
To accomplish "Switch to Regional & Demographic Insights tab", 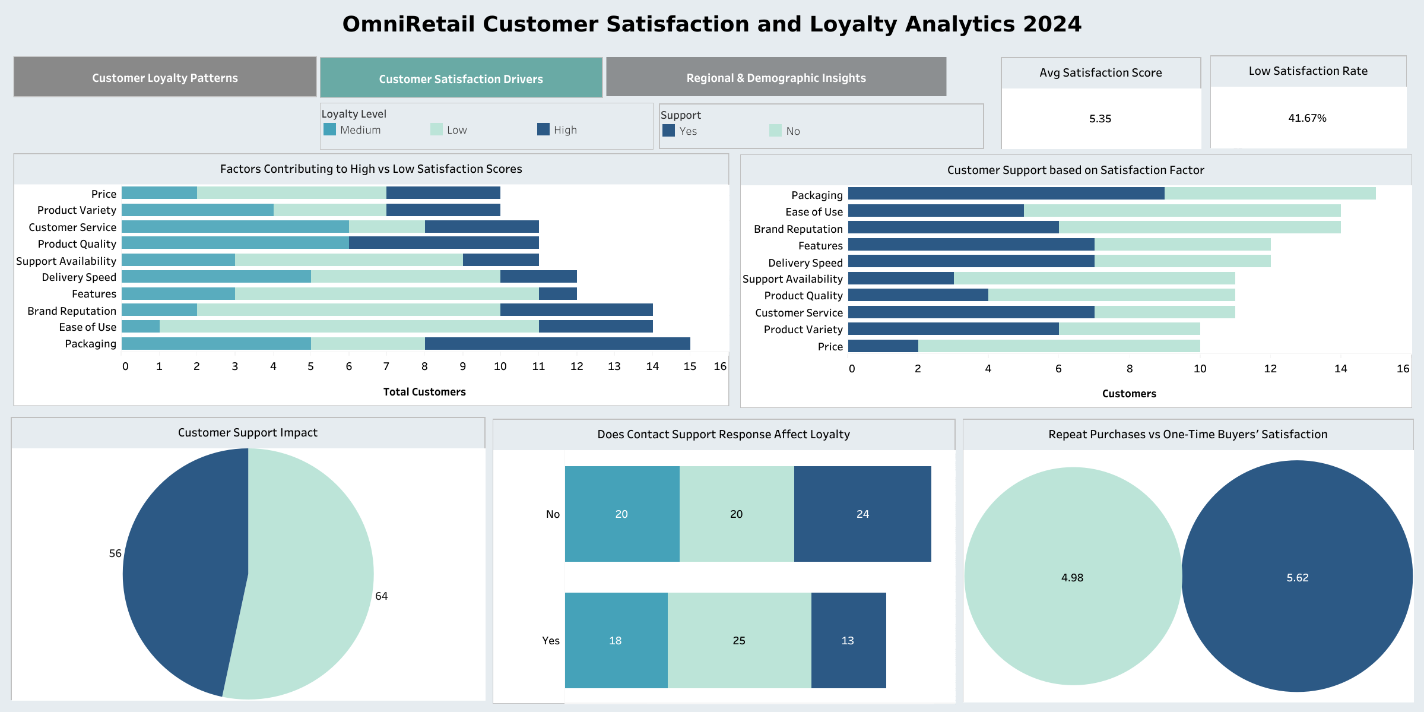I will [776, 77].
